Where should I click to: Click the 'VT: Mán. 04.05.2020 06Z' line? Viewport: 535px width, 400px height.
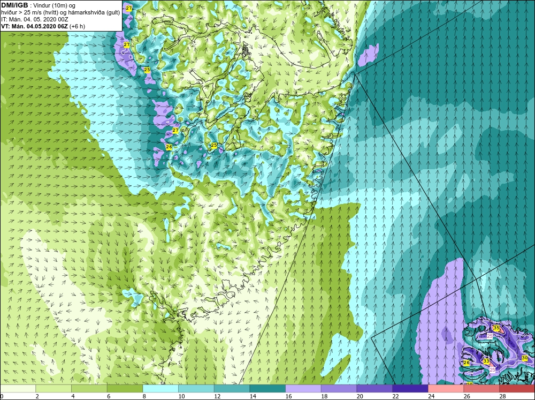point(34,26)
